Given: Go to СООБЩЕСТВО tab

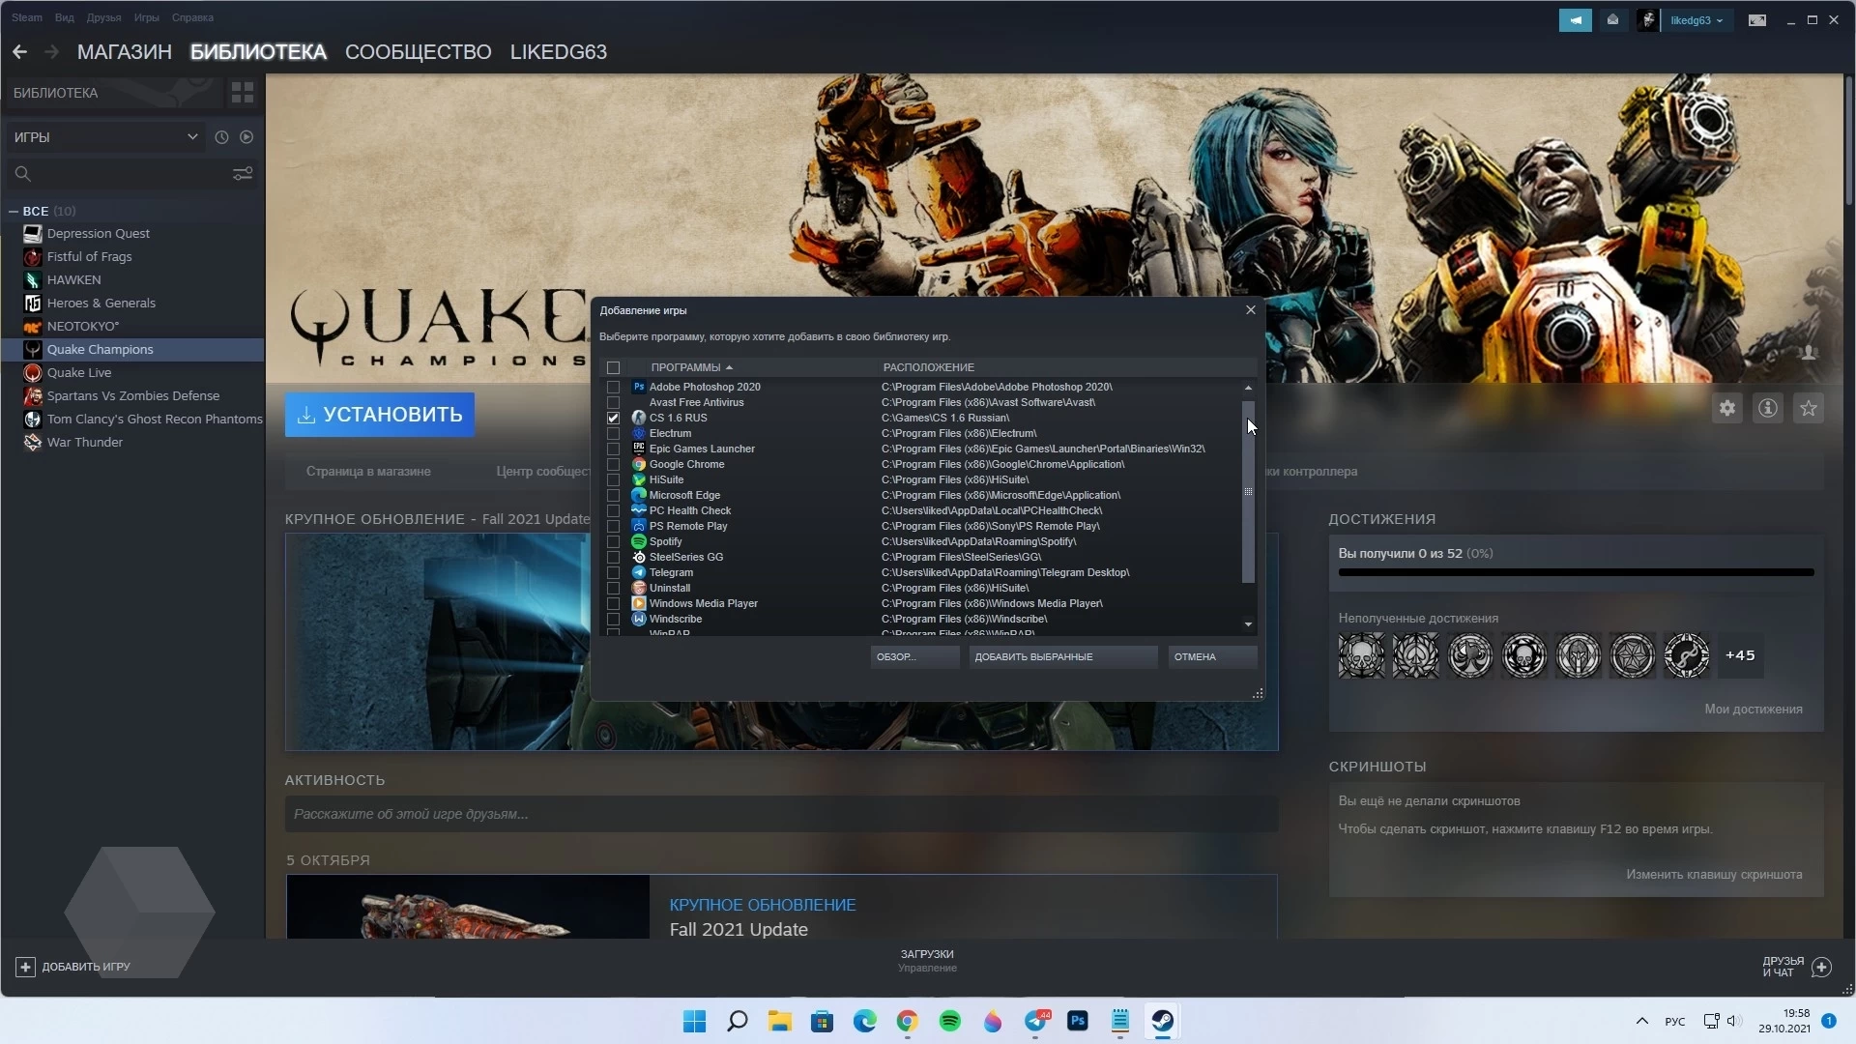Looking at the screenshot, I should click(419, 51).
